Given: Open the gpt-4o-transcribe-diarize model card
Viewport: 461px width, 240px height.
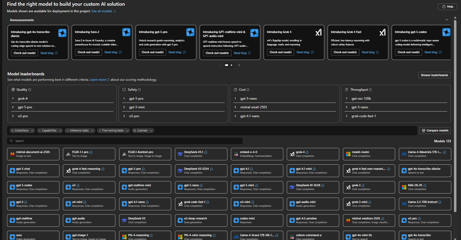Looking at the screenshot, I should (425, 171).
